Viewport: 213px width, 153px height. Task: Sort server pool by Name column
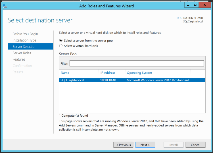[x=65, y=73]
